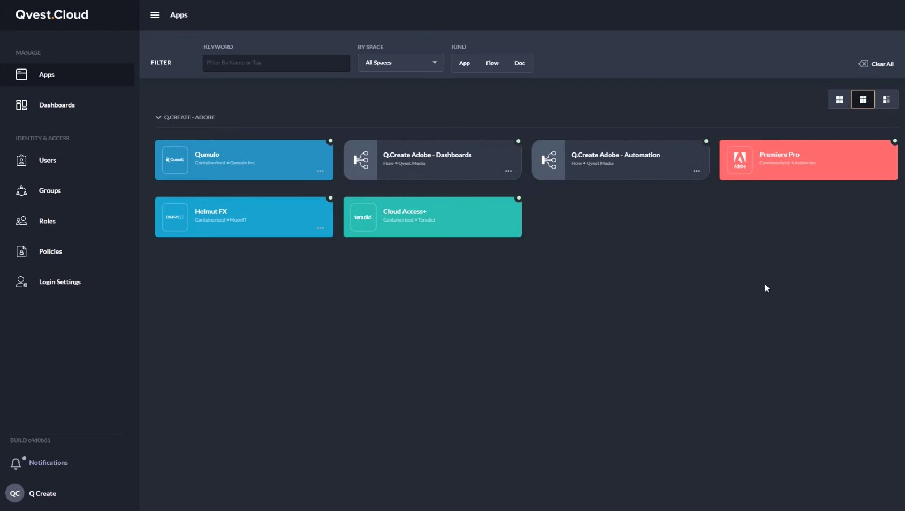Open the Apps section in sidebar
This screenshot has width=905, height=511.
67,74
